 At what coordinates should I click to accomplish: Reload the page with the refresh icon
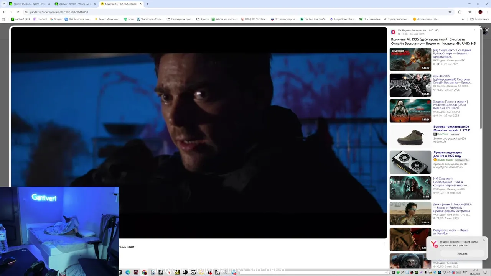click(18, 12)
